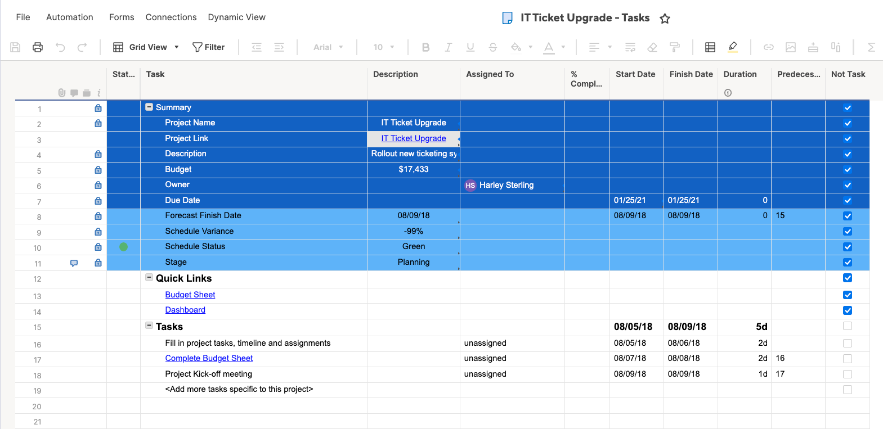Click the sum functions icon
This screenshot has height=429, width=883.
pyautogui.click(x=871, y=47)
